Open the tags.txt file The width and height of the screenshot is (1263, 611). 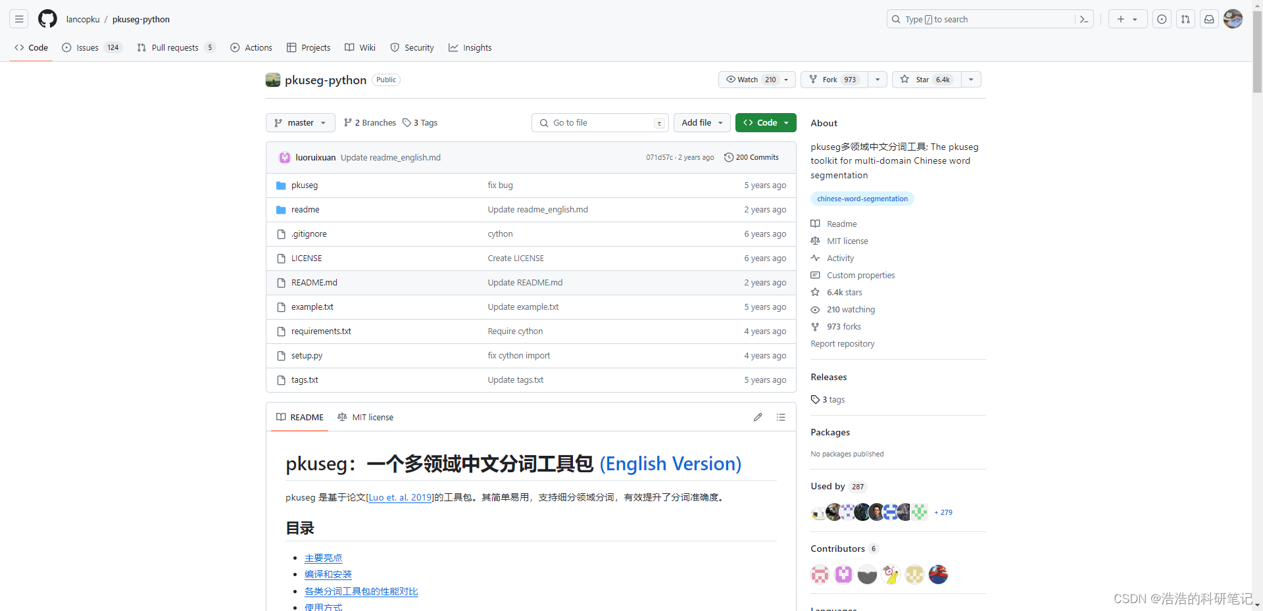[305, 380]
